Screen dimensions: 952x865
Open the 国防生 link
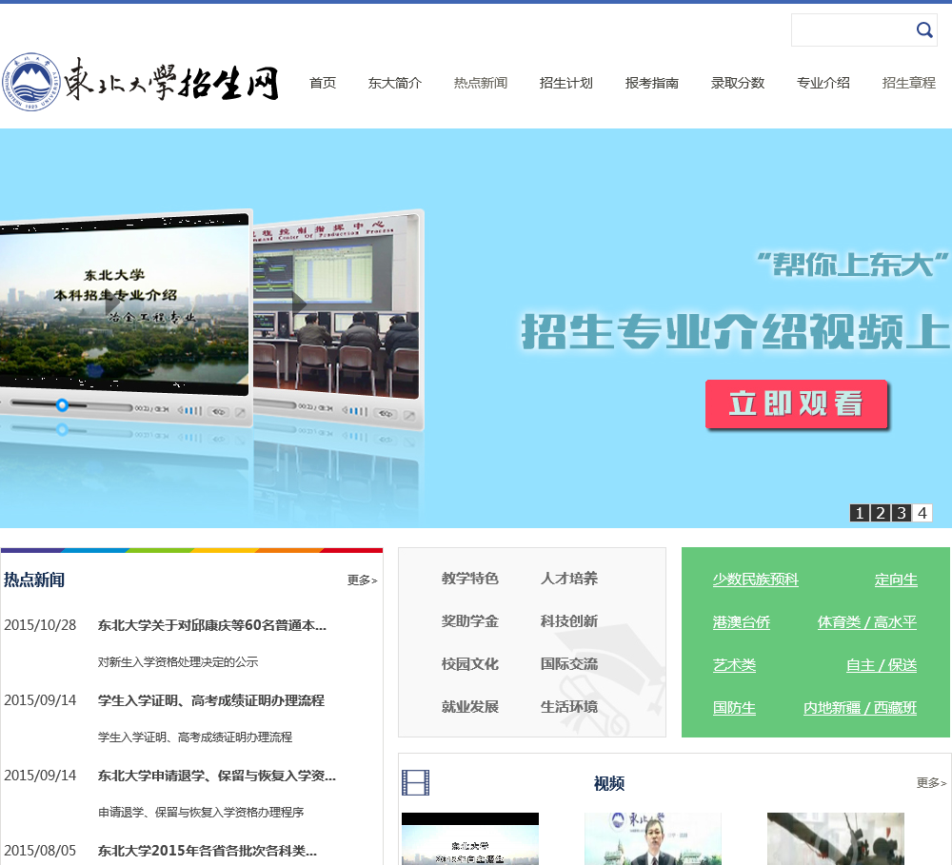pos(734,708)
